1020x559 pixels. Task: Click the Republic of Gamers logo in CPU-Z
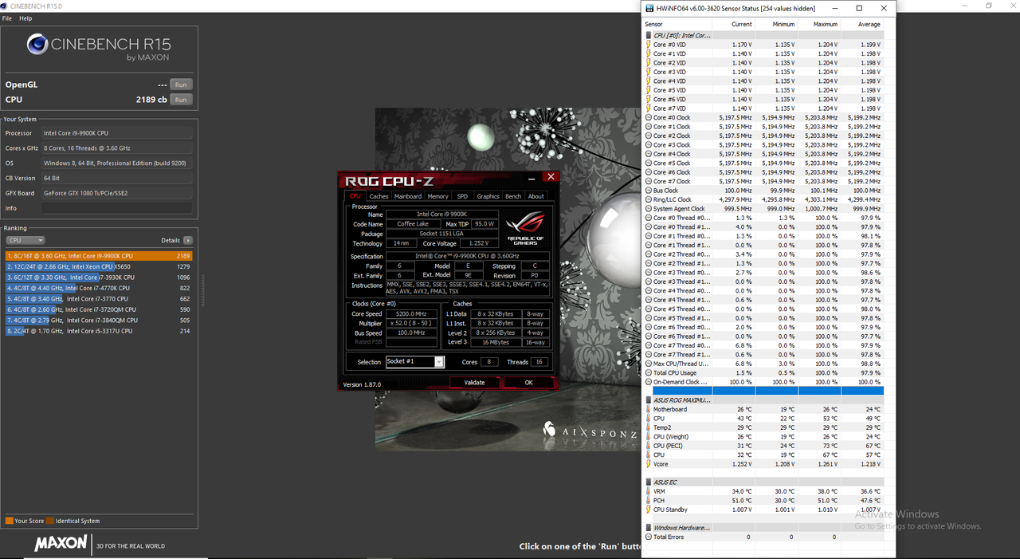point(525,227)
